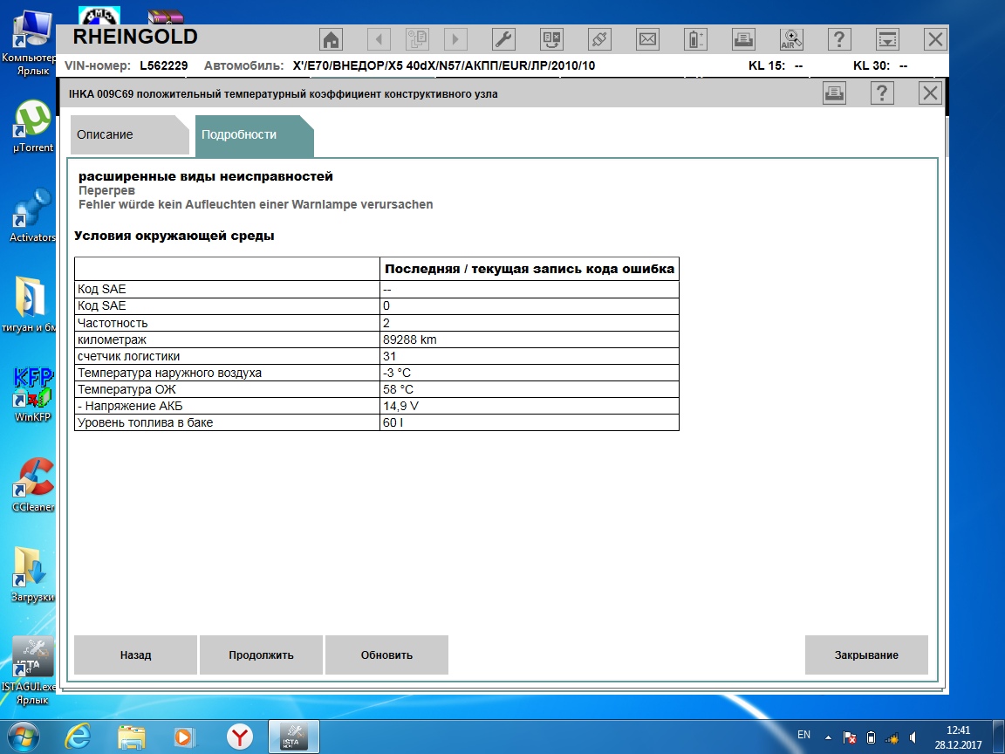
Task: Select the 'тигуан и бм' desktop folder
Action: (x=30, y=305)
